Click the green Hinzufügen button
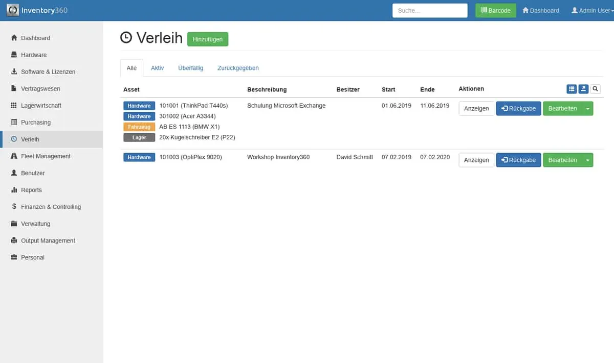 208,39
